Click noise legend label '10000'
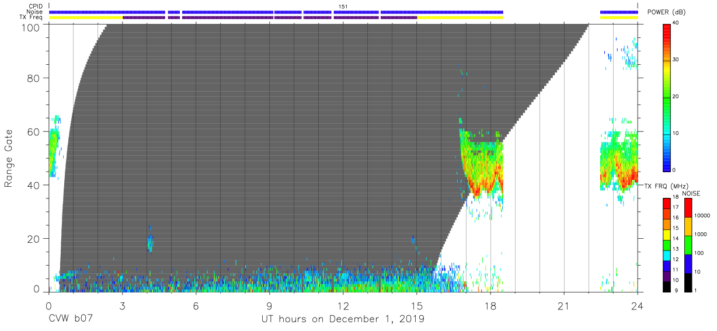717x331 pixels. pos(703,216)
